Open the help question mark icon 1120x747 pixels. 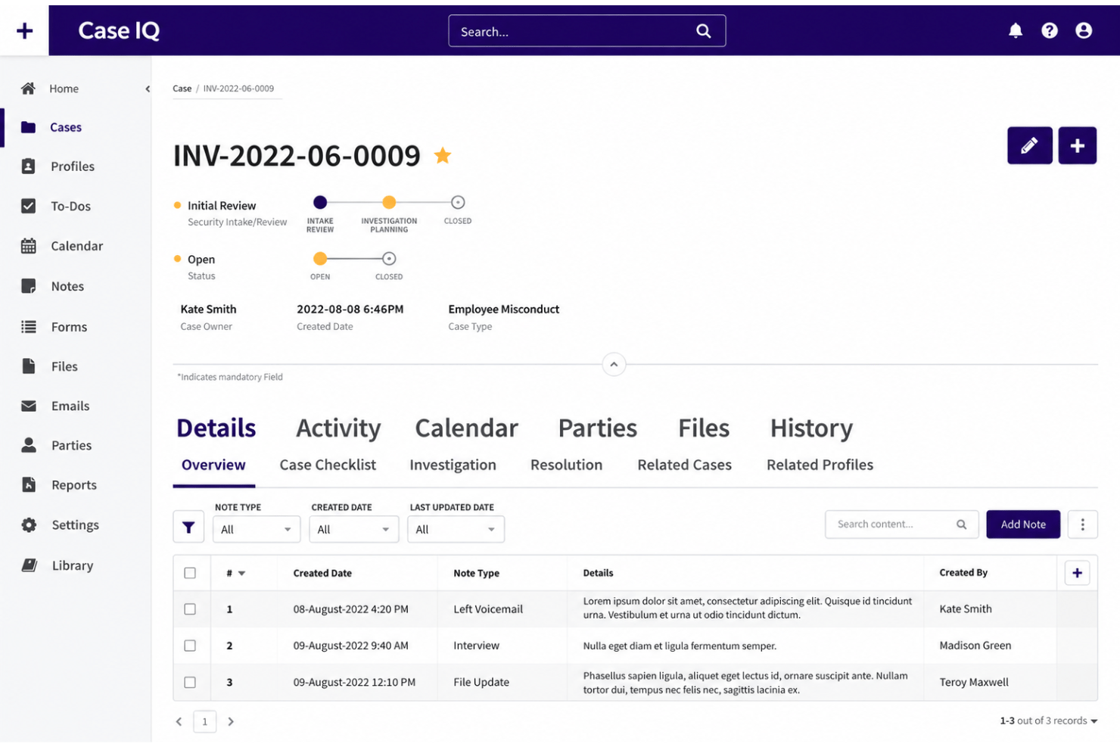point(1050,30)
